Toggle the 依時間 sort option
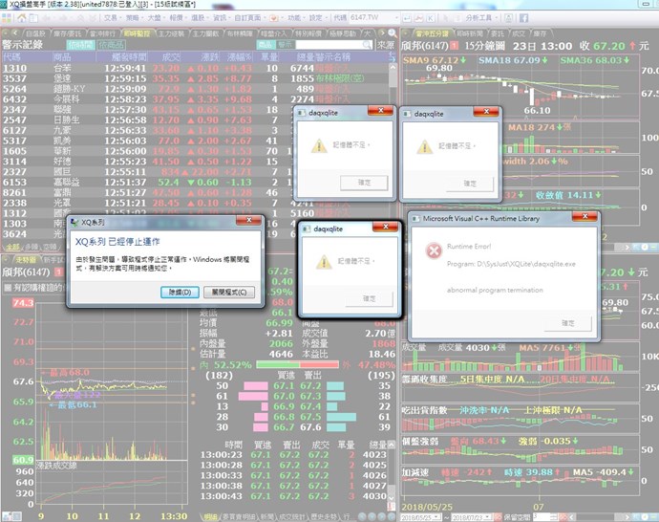This screenshot has height=522, width=659. point(80,45)
